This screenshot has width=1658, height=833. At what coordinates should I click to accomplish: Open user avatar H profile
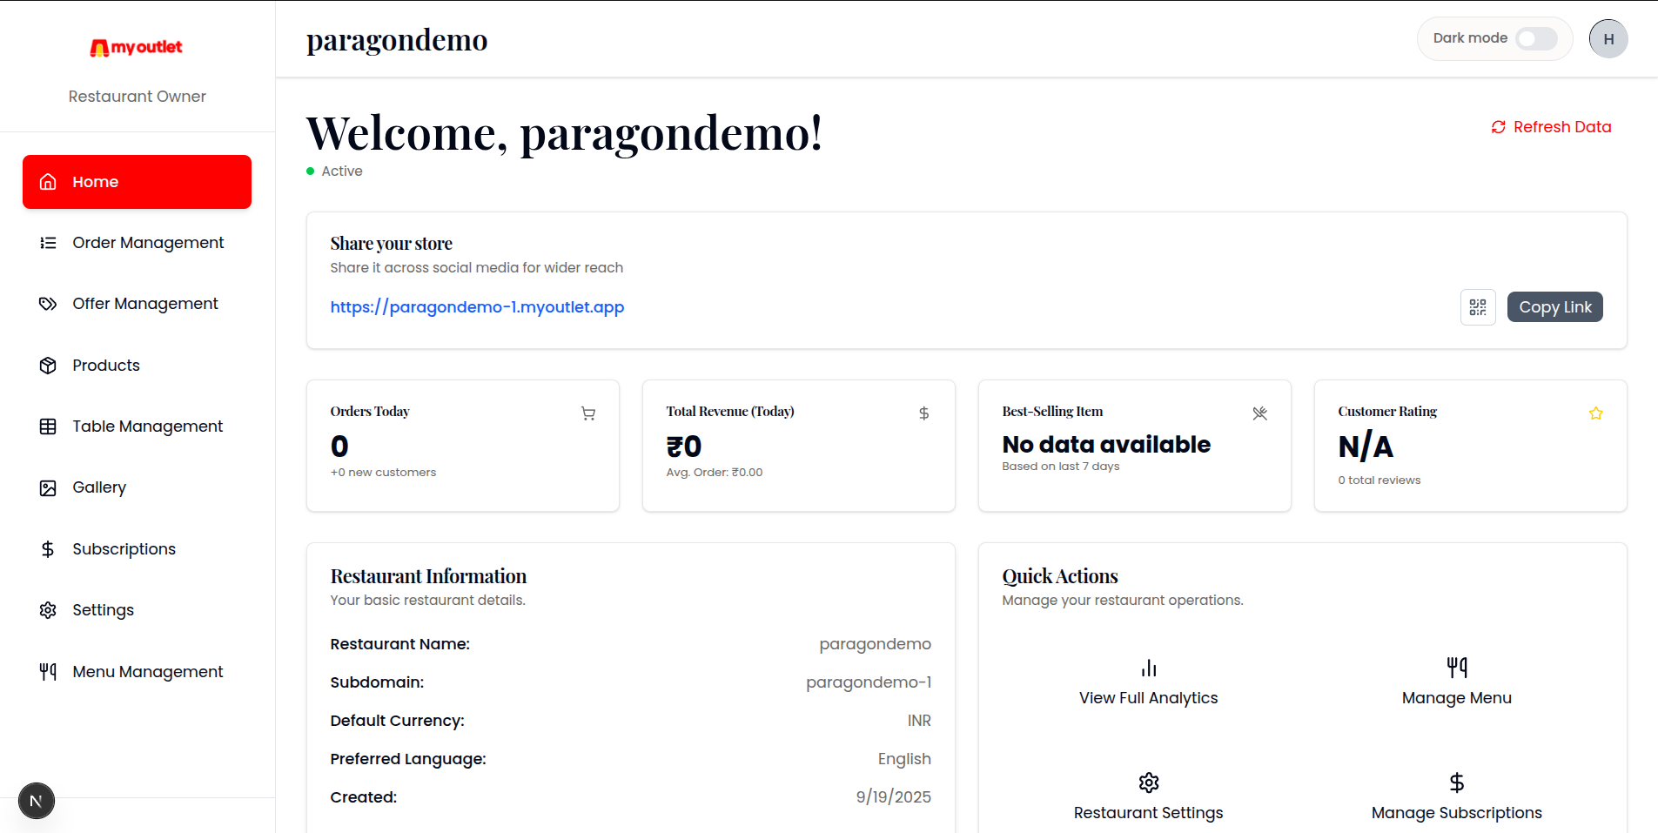tap(1608, 39)
